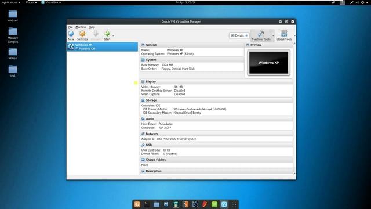Open the Machine menu
371x209 pixels.
(81, 27)
